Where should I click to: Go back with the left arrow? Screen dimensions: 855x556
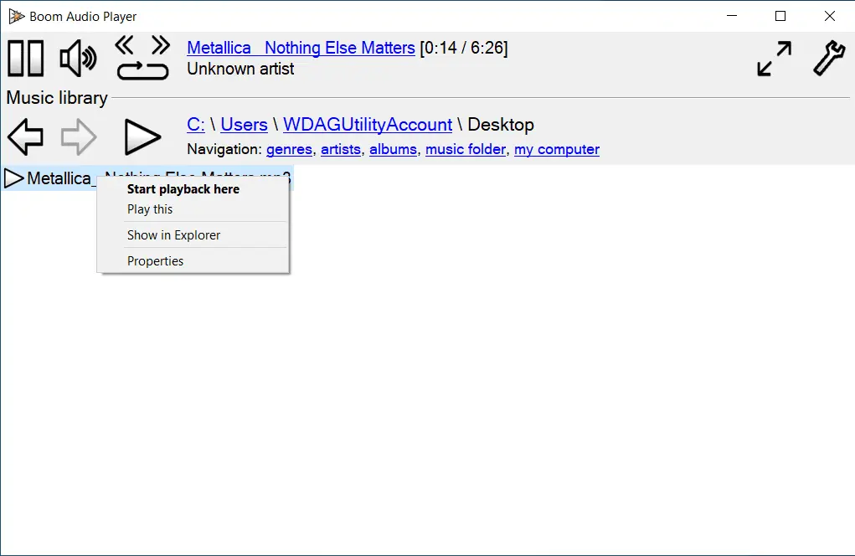tap(26, 136)
